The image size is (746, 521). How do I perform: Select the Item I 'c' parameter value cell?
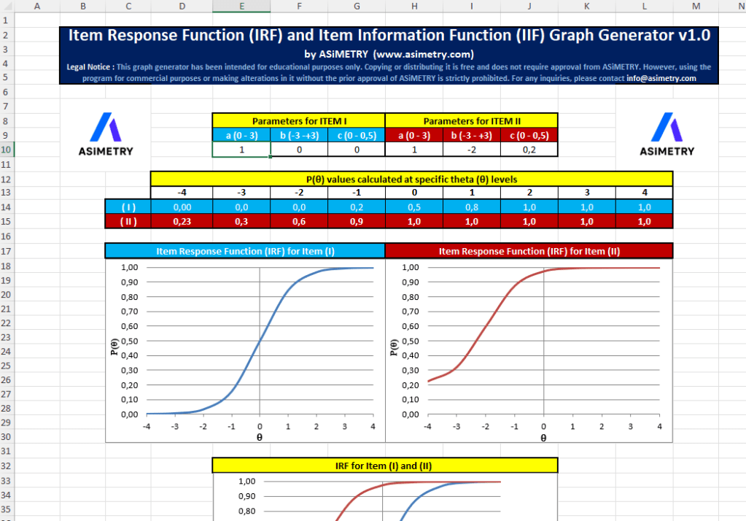point(356,149)
